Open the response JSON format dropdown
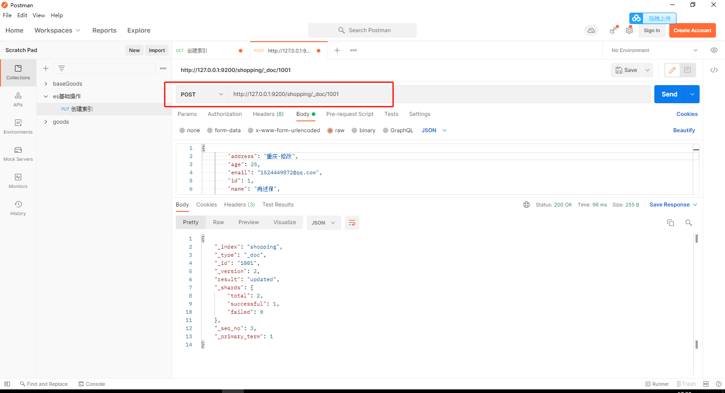 tap(324, 223)
